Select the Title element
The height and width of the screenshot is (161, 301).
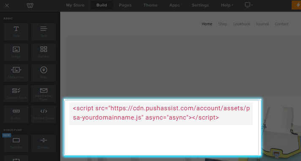[x=16, y=32]
